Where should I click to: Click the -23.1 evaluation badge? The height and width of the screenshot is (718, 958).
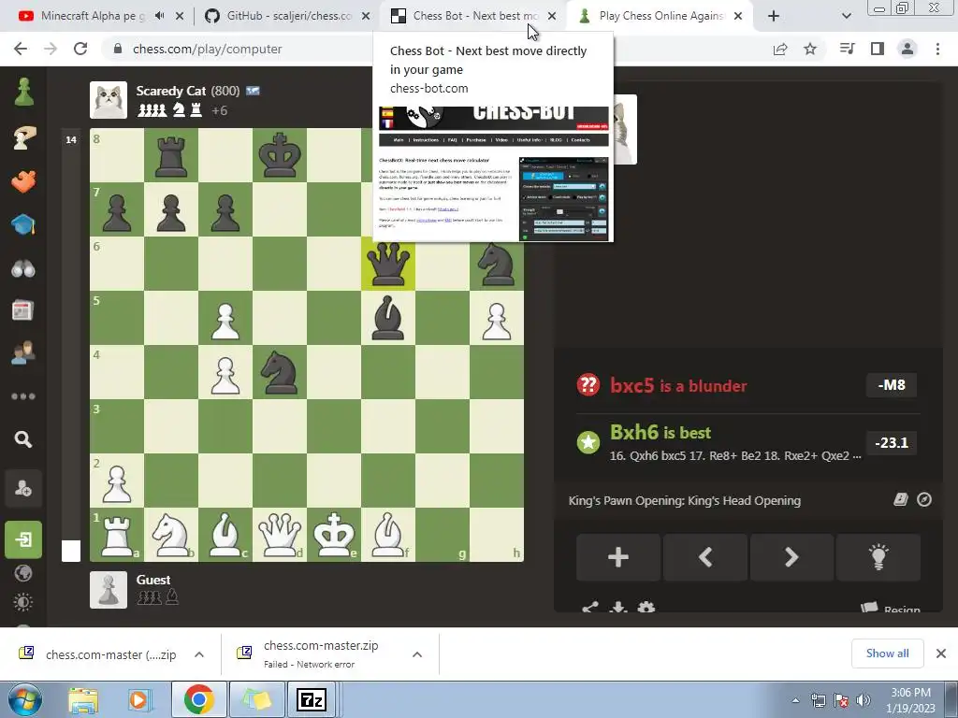click(892, 442)
